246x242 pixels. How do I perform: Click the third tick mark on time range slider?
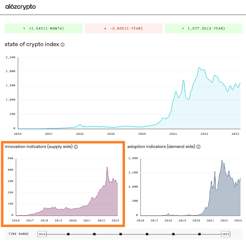[x=121, y=234]
